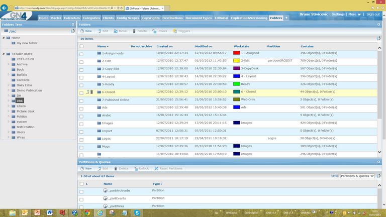This screenshot has height=217, width=386.
Task: Expand the Demo Publication folder in the tree
Action: point(9,90)
